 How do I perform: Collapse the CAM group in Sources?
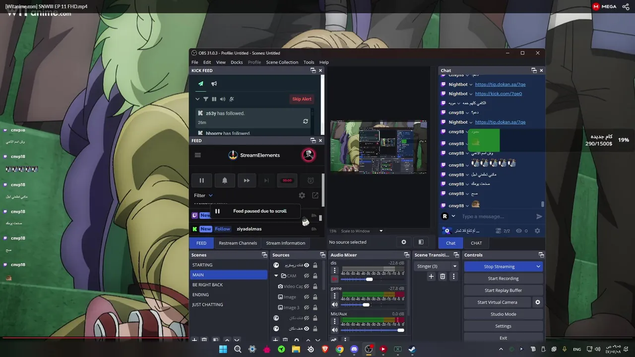pos(276,276)
